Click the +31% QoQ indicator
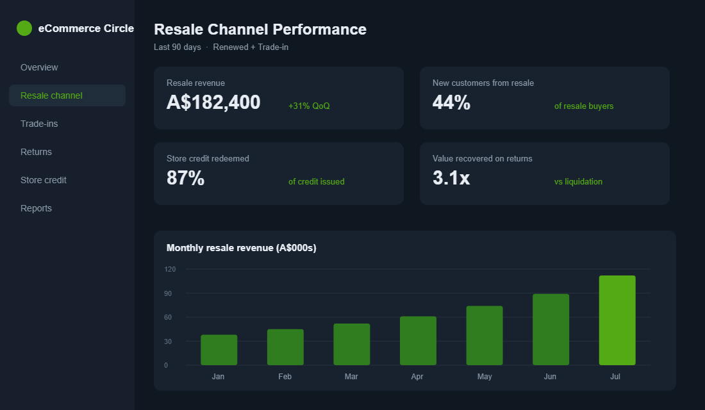This screenshot has height=410, width=705. tap(309, 106)
